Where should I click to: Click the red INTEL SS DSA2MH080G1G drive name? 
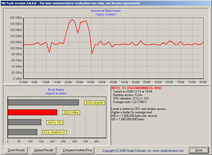(x=137, y=88)
